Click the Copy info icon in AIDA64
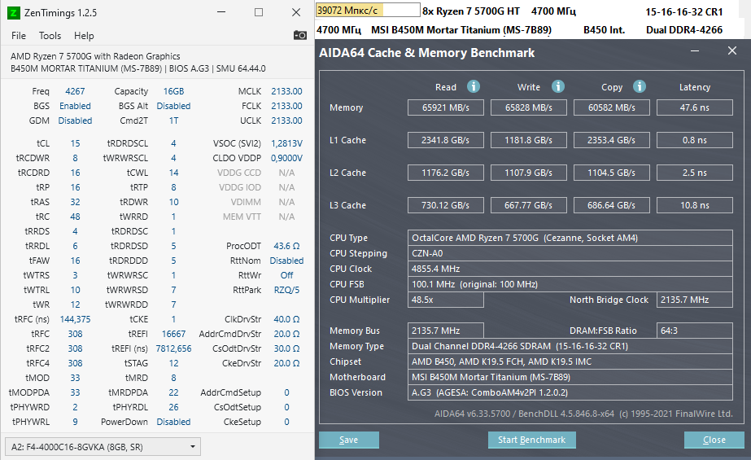Viewport: 751px width, 460px height. click(x=640, y=86)
